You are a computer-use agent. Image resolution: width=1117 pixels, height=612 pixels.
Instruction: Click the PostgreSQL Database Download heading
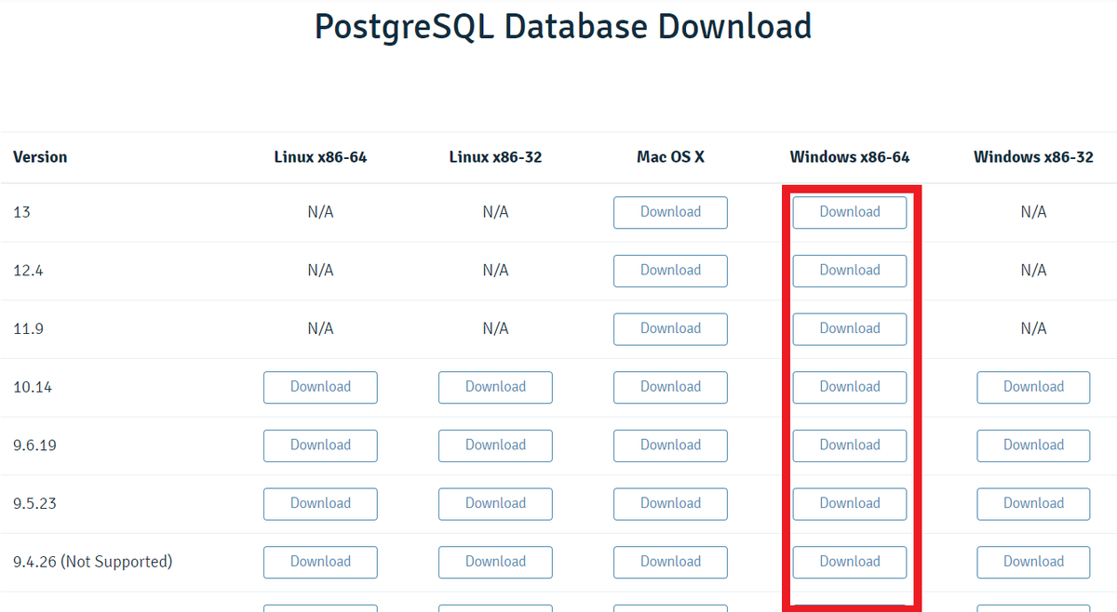tap(563, 26)
